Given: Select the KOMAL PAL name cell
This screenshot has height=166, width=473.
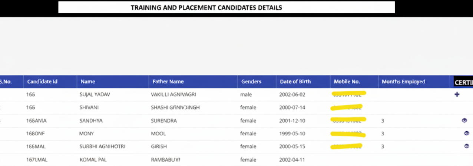Looking at the screenshot, I should click(x=91, y=160).
